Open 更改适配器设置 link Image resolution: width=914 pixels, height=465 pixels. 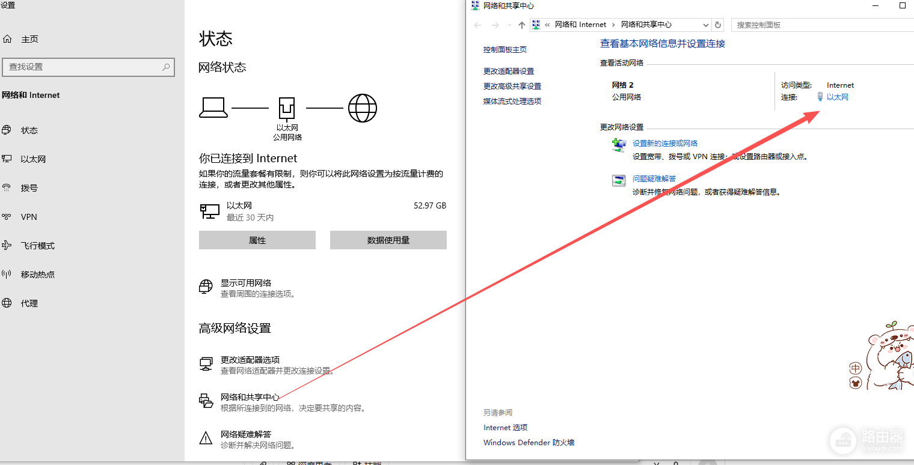(509, 71)
